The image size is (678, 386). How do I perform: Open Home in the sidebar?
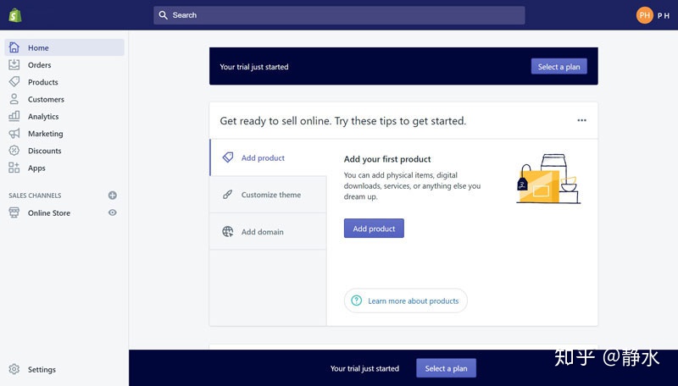[64, 47]
